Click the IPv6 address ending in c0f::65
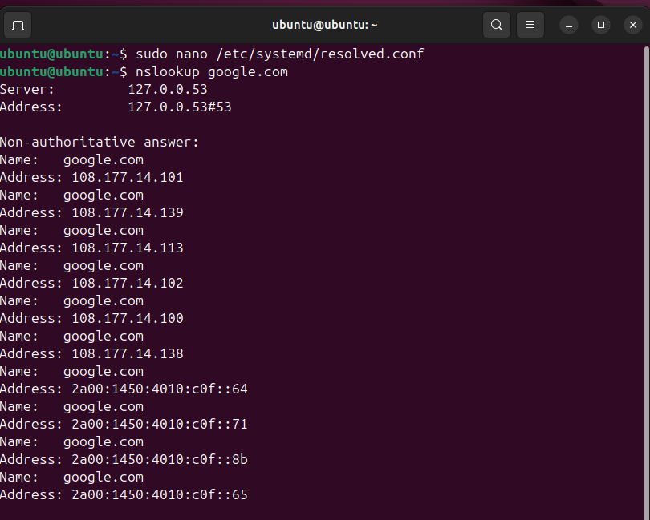This screenshot has height=520, width=650. click(160, 494)
